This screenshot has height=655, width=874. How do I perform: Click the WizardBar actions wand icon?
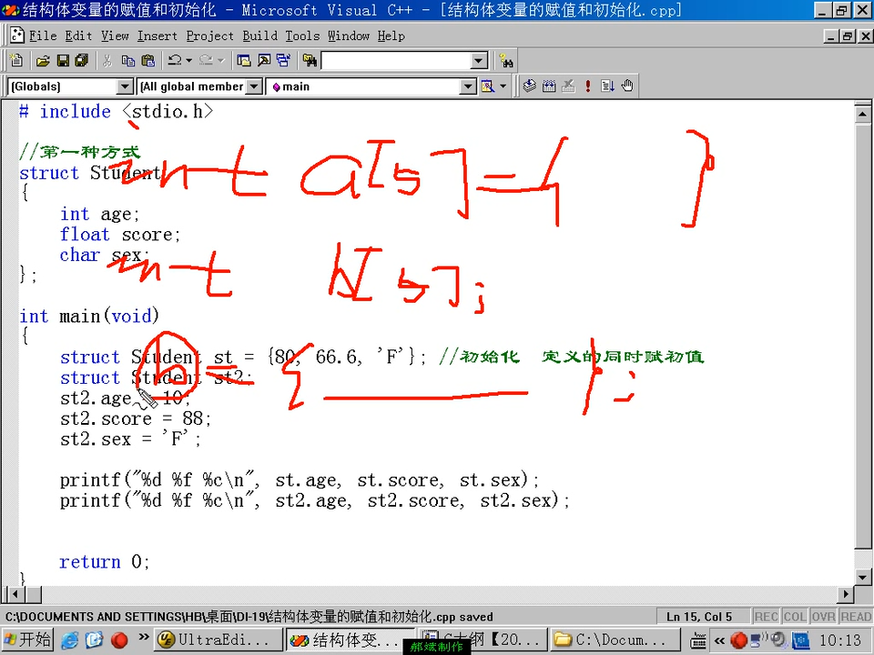tap(488, 86)
